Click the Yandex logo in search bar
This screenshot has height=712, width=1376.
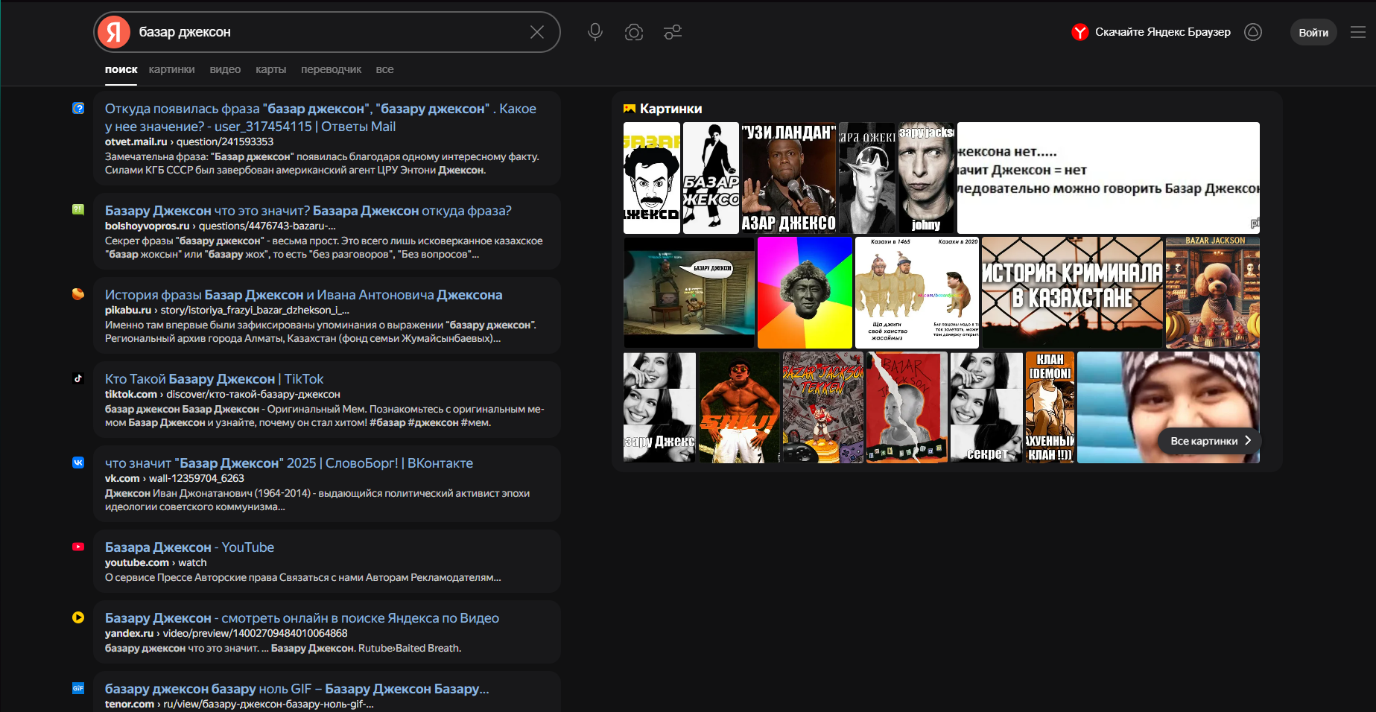[x=114, y=32]
